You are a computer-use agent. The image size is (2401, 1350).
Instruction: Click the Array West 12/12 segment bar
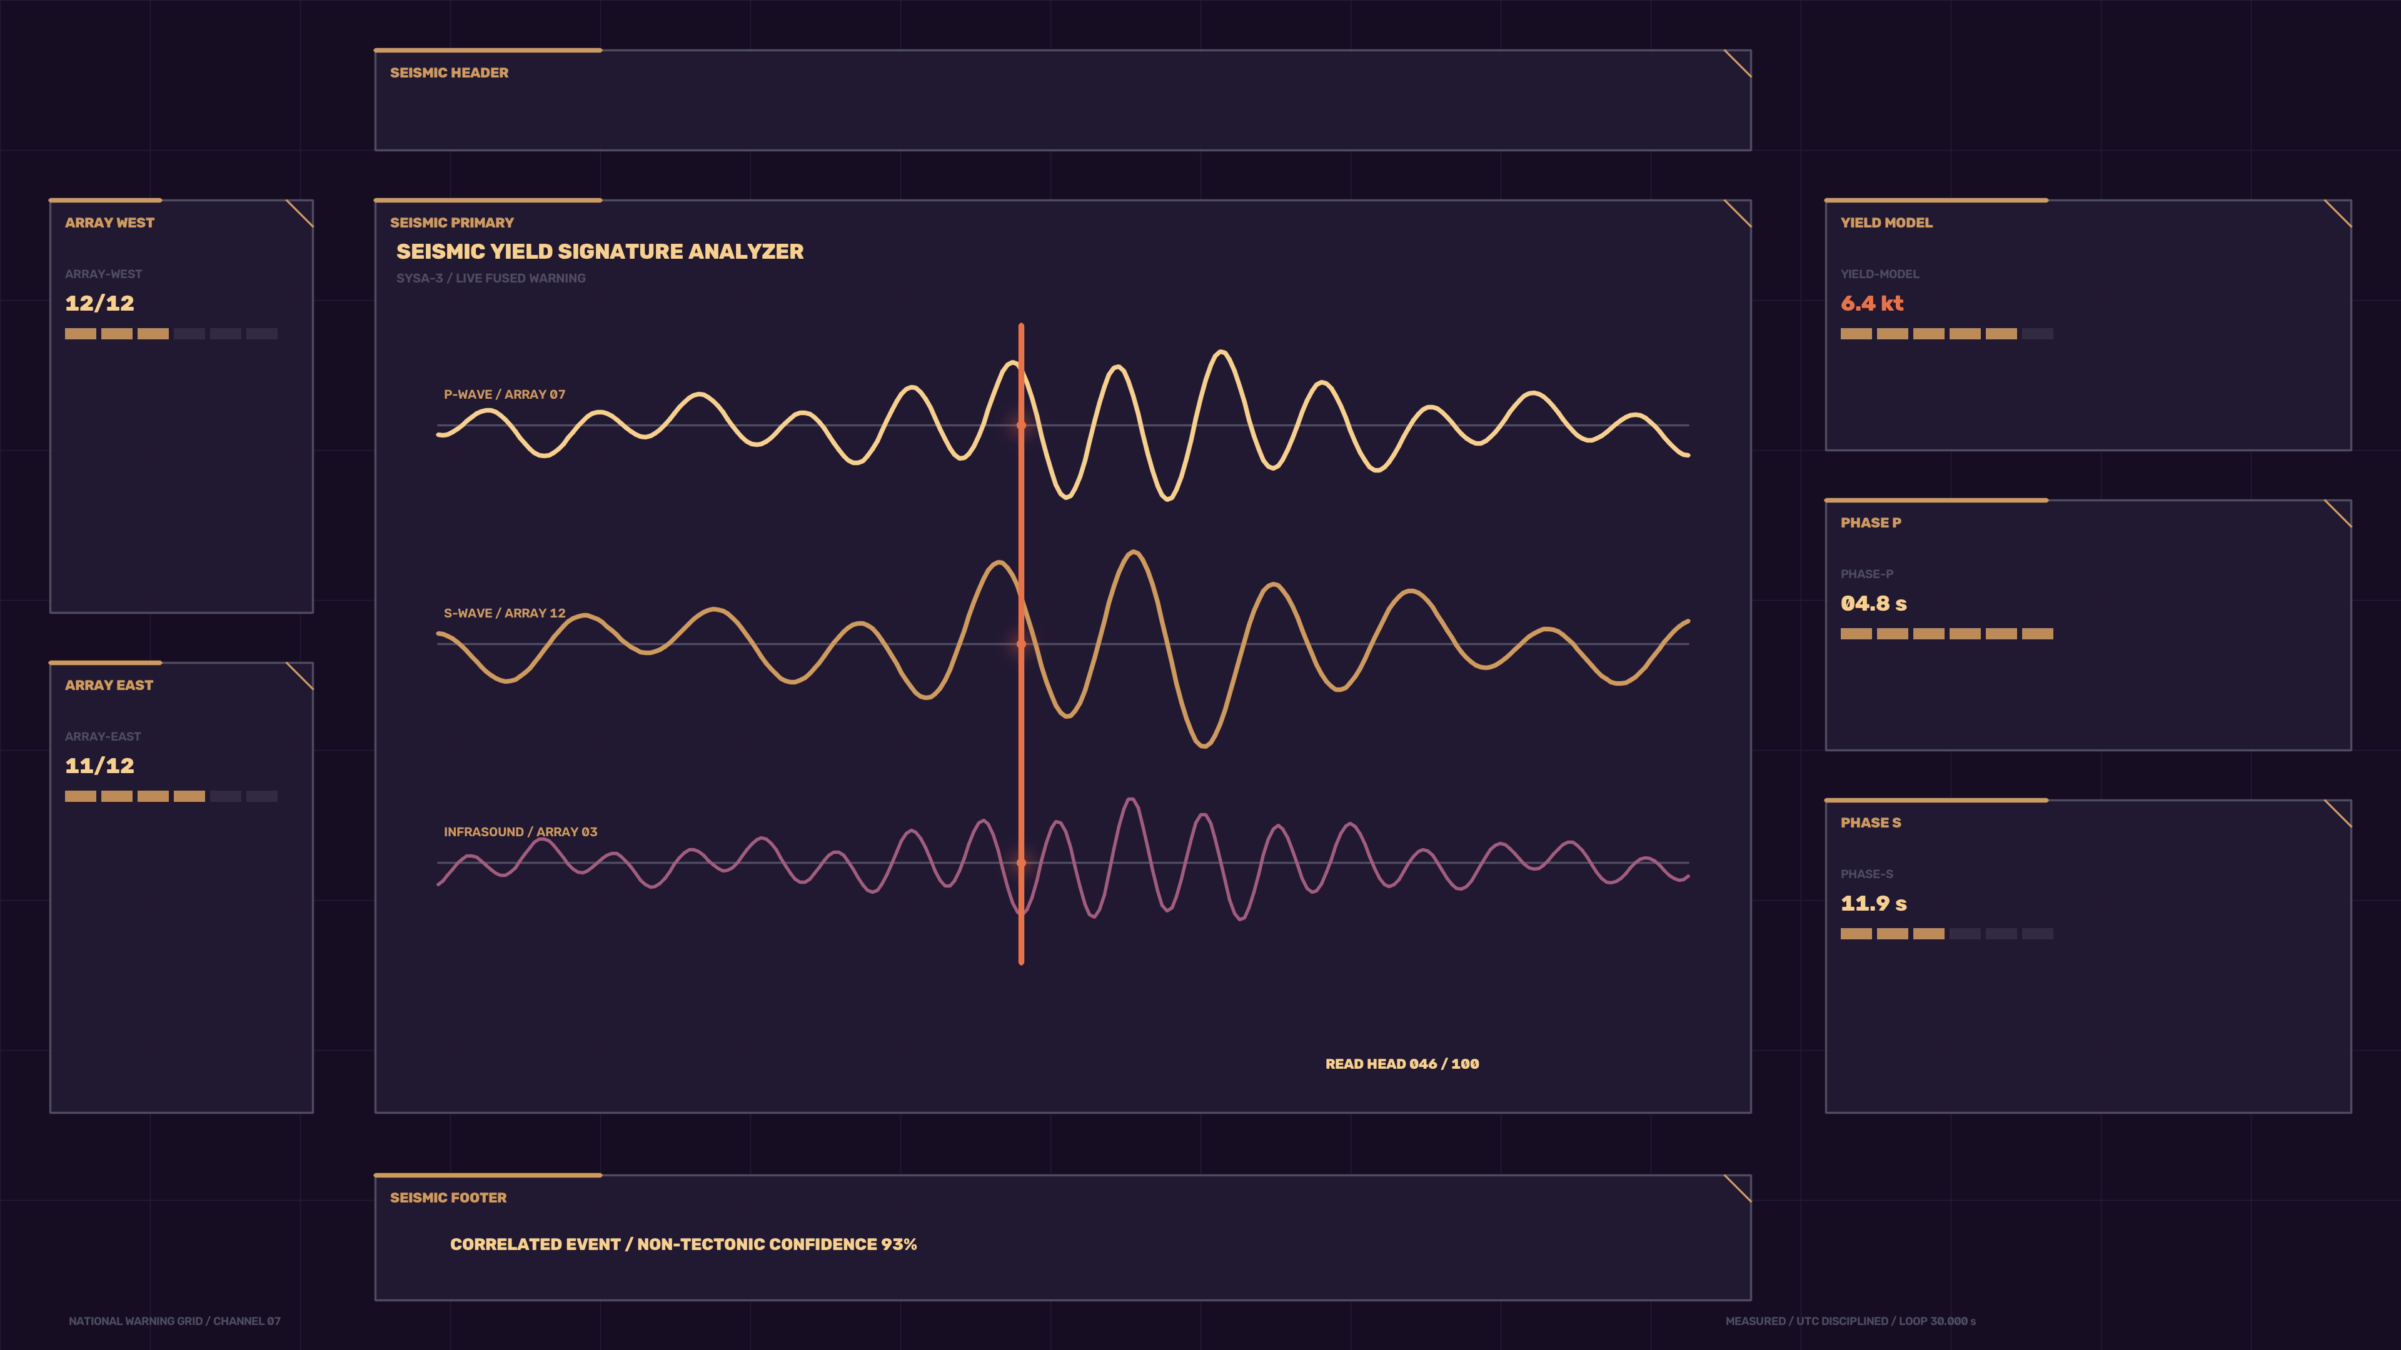pos(171,334)
